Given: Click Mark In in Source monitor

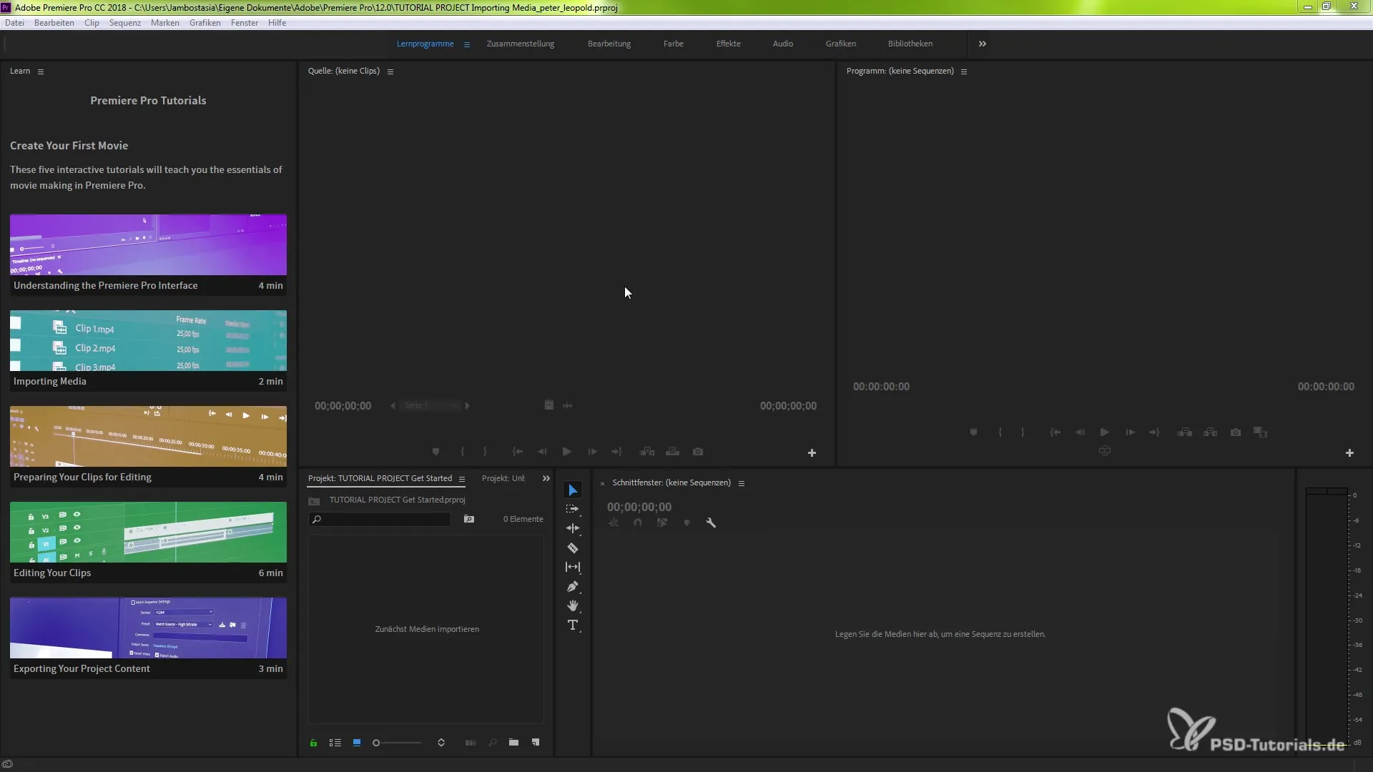Looking at the screenshot, I should (x=463, y=452).
